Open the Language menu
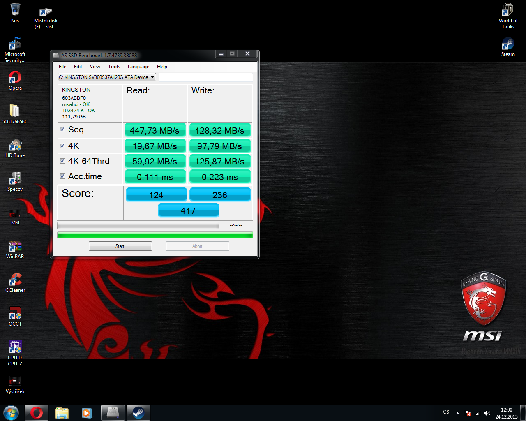The width and height of the screenshot is (526, 421). tap(138, 67)
